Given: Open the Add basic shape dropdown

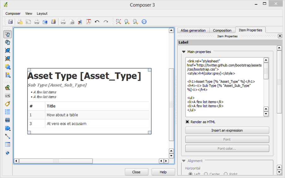Looking at the screenshot, I should (x=8, y=128).
